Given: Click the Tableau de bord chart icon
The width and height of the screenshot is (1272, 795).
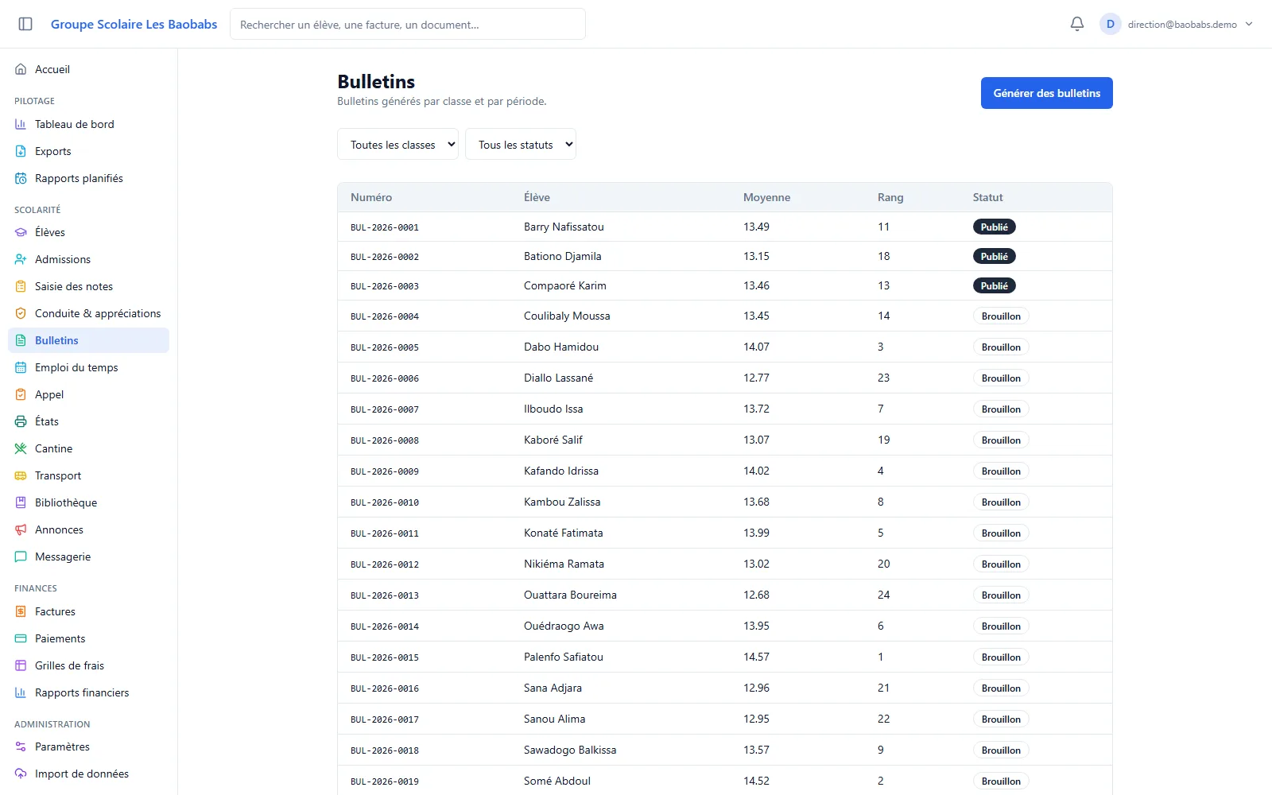Looking at the screenshot, I should [21, 124].
